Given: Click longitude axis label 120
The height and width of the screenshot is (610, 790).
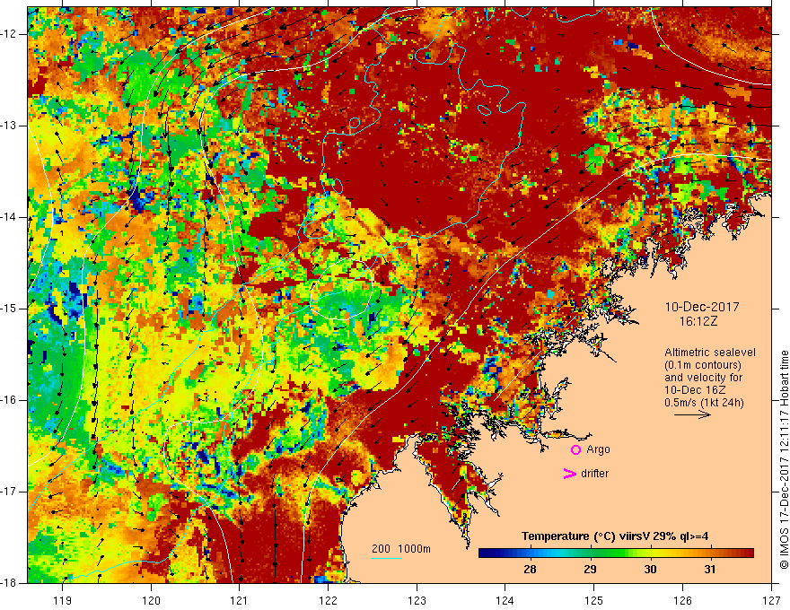Looking at the screenshot, I should (x=151, y=600).
